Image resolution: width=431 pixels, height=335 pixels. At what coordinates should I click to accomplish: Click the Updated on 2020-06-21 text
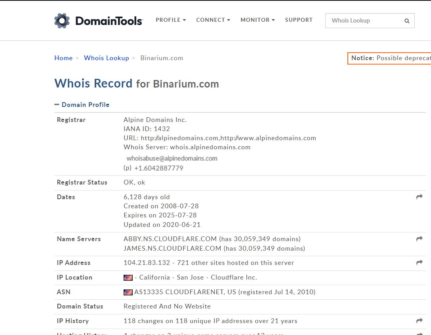point(162,225)
